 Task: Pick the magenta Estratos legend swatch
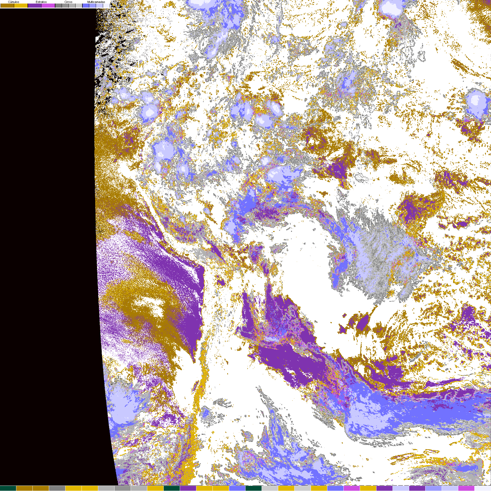click(48, 6)
